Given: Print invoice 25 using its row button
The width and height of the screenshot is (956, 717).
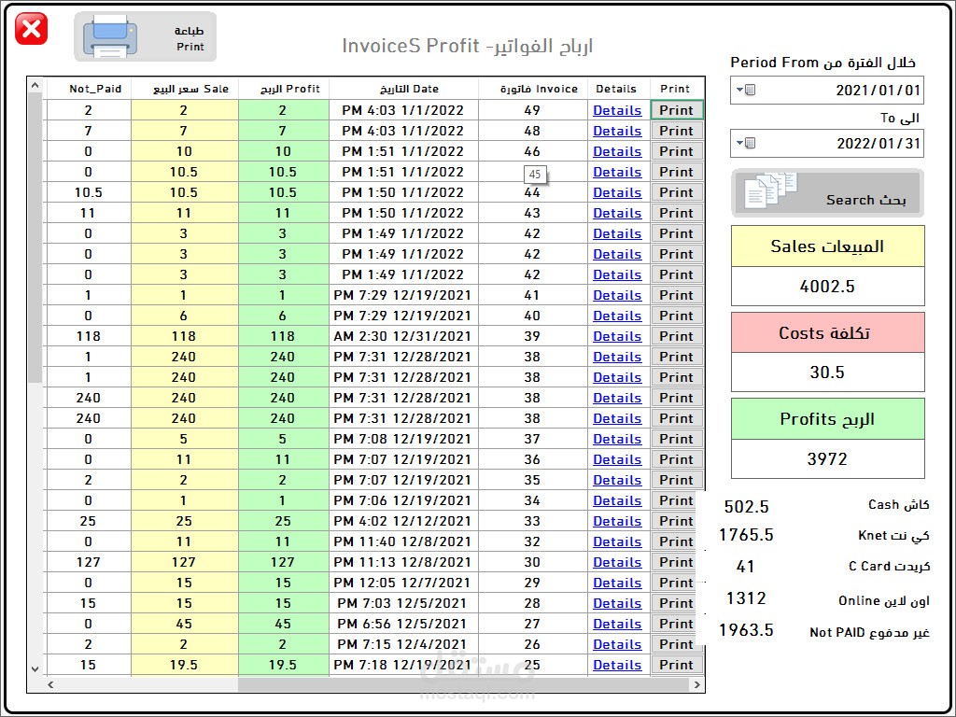Looking at the screenshot, I should coord(677,665).
